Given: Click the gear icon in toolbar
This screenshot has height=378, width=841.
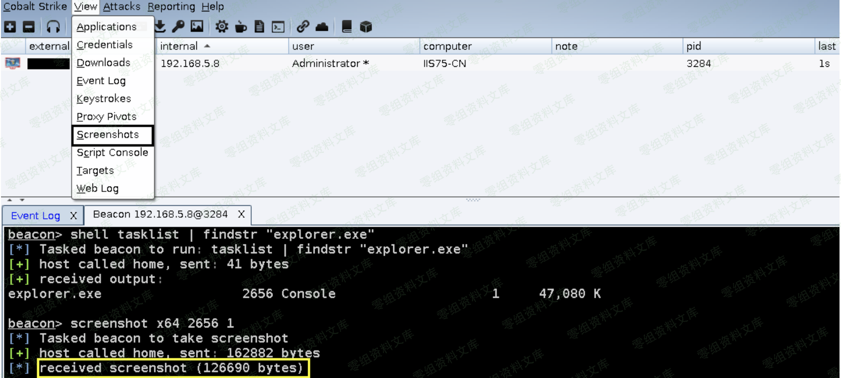Looking at the screenshot, I should pyautogui.click(x=222, y=27).
